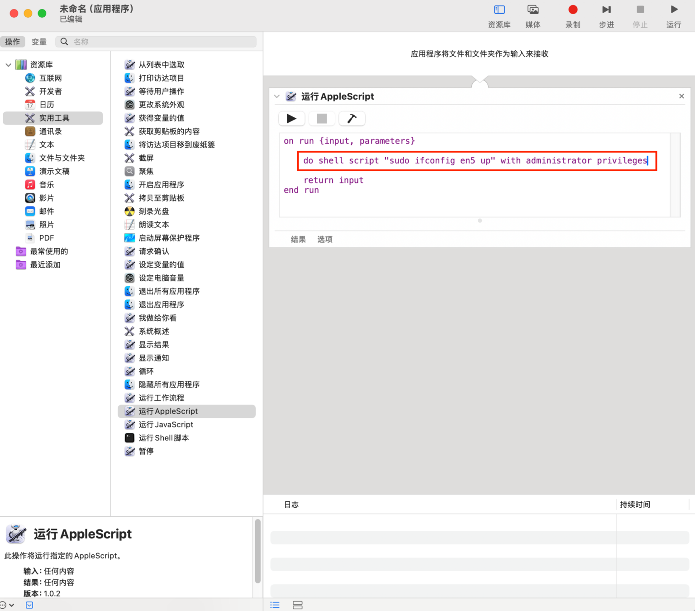Collapse the 资源库 tree in sidebar
Viewport: 695px width, 611px height.
tap(8, 64)
